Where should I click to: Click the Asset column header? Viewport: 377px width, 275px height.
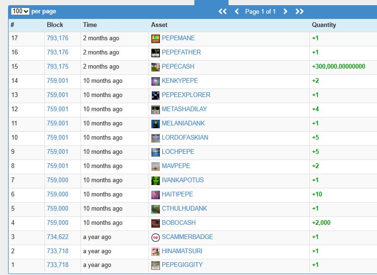[159, 25]
